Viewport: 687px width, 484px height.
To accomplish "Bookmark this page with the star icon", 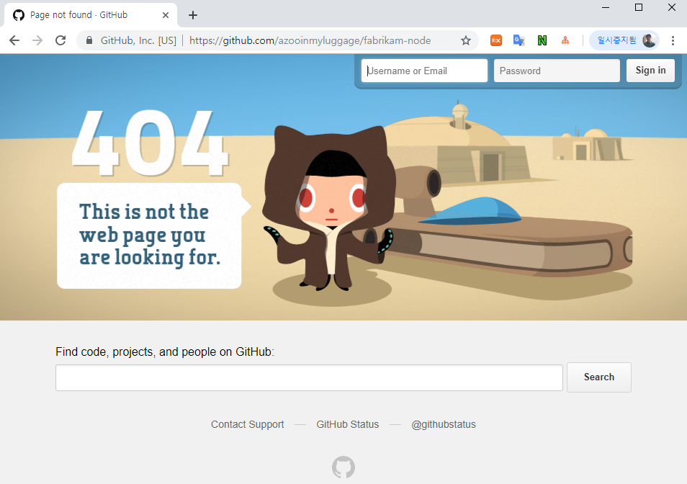I will point(466,41).
